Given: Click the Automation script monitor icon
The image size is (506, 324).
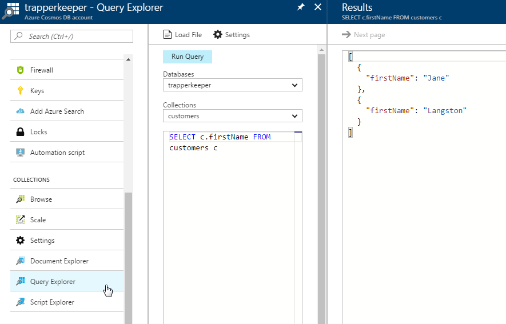Looking at the screenshot, I should point(20,153).
